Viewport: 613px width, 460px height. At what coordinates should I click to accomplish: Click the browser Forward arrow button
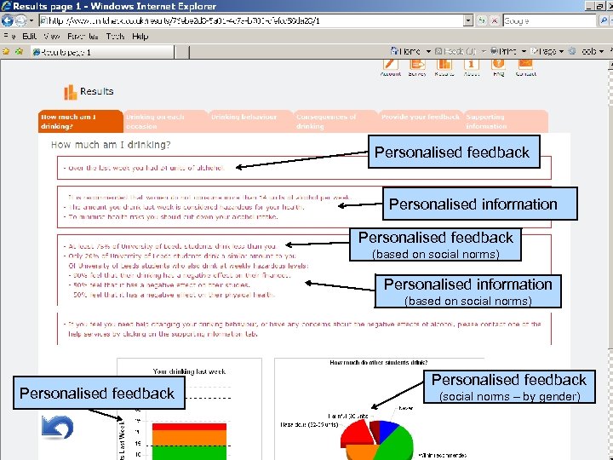pyautogui.click(x=20, y=20)
